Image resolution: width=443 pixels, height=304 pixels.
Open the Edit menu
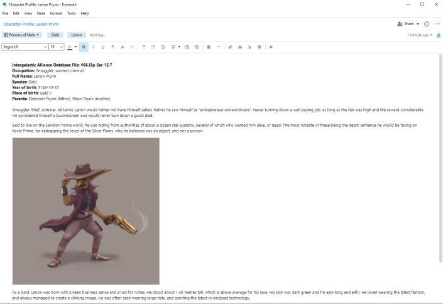16,13
